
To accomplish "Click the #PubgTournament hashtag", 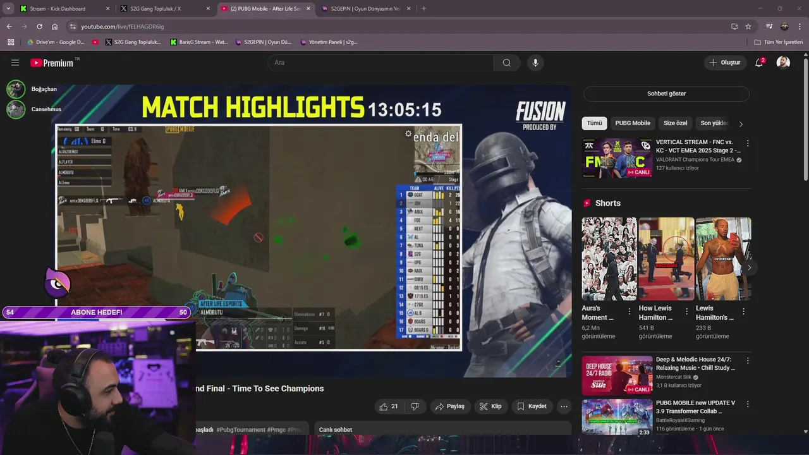I will [241, 430].
